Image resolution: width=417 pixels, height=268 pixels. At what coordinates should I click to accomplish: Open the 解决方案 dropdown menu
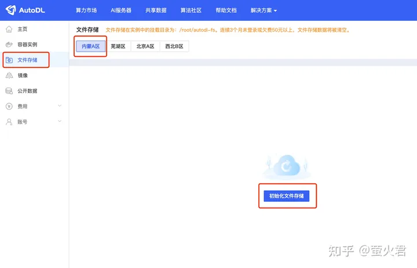coord(264,10)
